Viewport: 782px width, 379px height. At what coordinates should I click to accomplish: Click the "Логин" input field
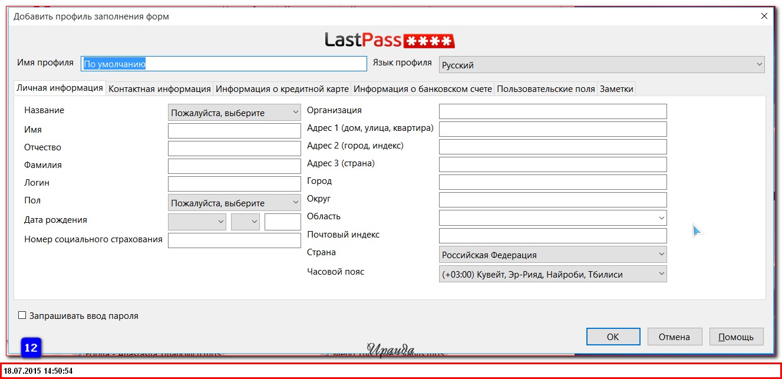pos(235,184)
